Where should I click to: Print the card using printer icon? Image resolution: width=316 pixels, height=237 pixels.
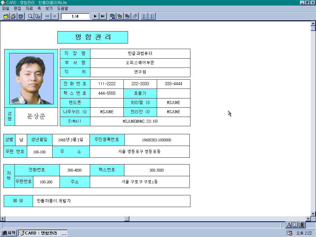tap(13, 16)
